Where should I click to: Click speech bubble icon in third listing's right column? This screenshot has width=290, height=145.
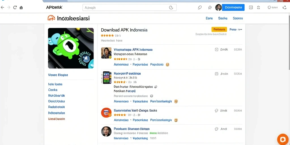click(x=216, y=111)
